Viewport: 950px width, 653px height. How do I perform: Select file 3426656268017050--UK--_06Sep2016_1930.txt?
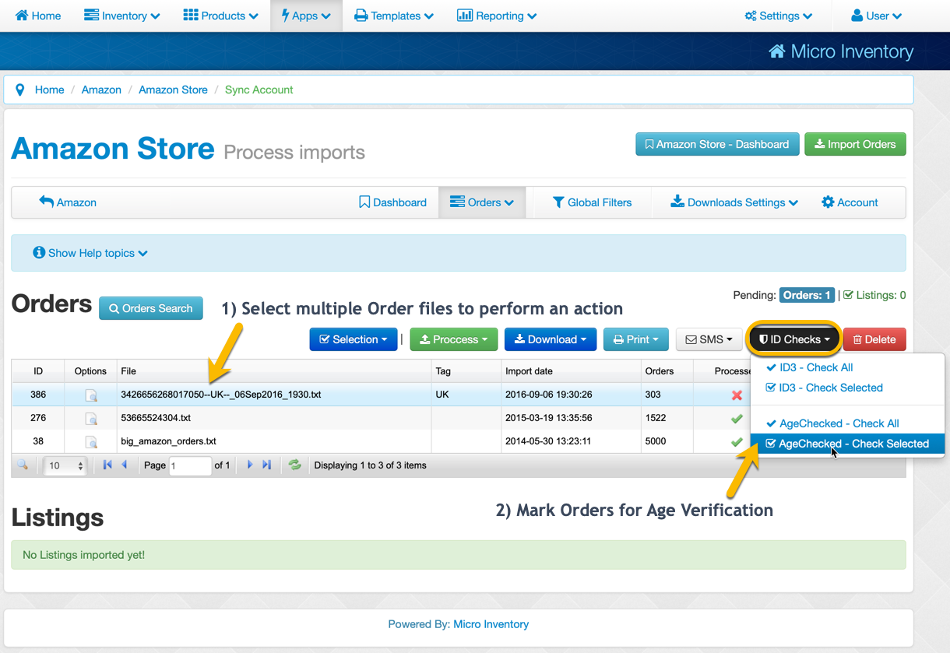[x=221, y=395]
